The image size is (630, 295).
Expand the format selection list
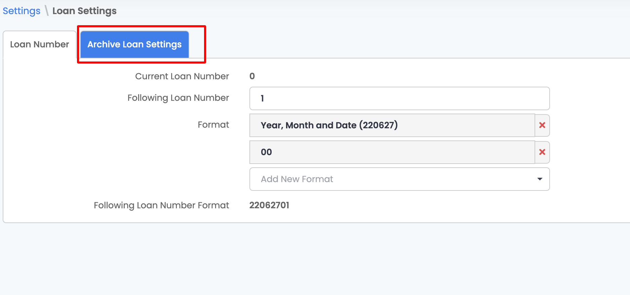click(x=400, y=179)
